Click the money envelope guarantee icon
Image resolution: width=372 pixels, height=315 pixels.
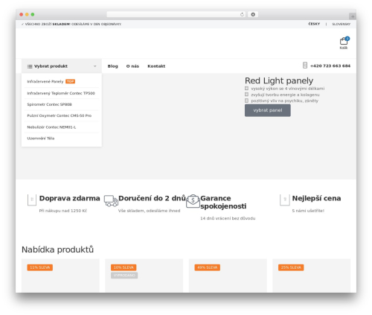193,201
